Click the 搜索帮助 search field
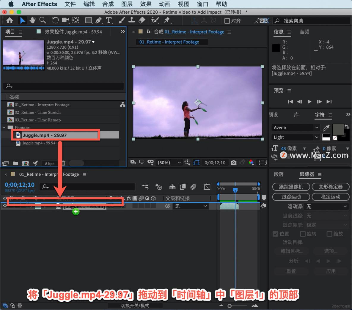Viewport: 352px width, 310px height. pos(311,21)
